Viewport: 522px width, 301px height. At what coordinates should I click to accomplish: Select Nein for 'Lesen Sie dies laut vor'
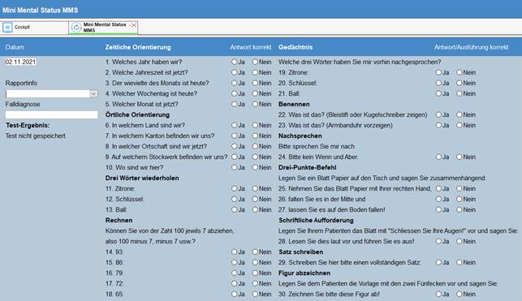click(459, 242)
